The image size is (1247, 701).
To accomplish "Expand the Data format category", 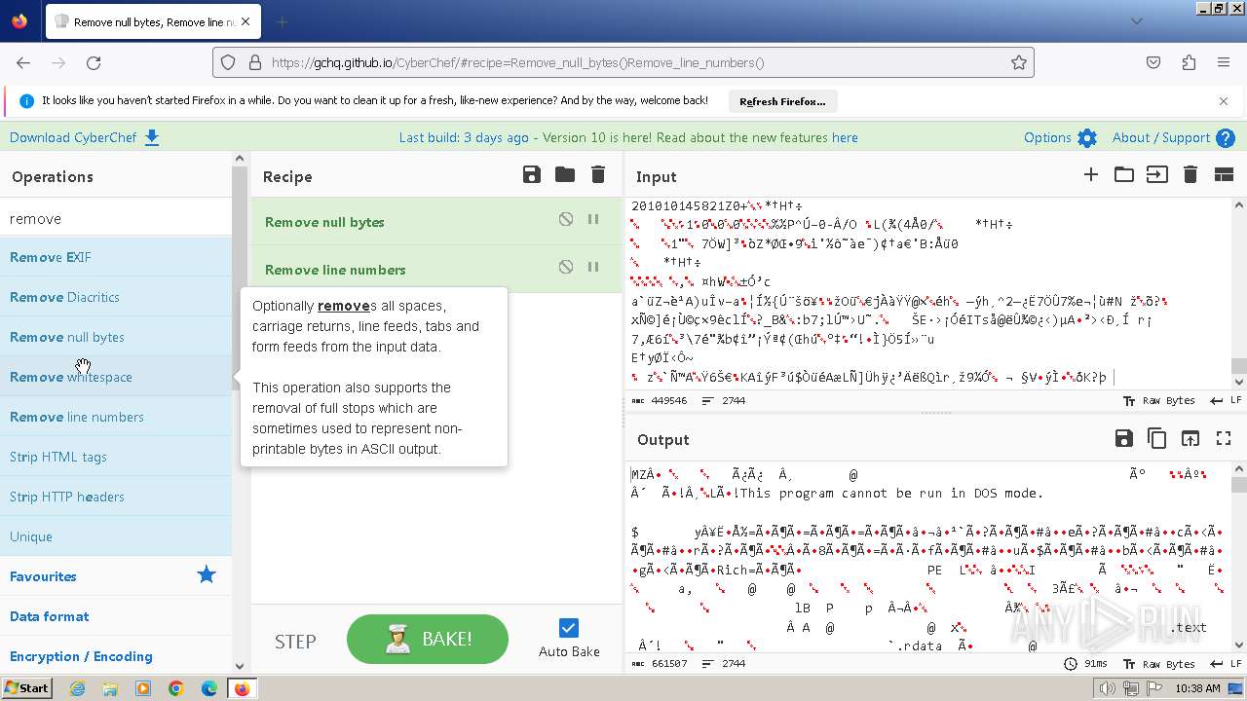I will pyautogui.click(x=116, y=616).
